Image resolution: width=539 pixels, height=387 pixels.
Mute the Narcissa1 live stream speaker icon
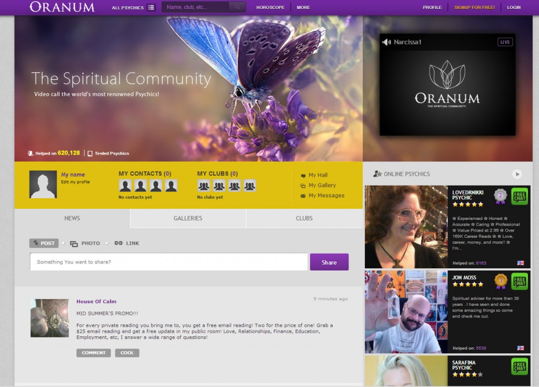pyautogui.click(x=387, y=42)
